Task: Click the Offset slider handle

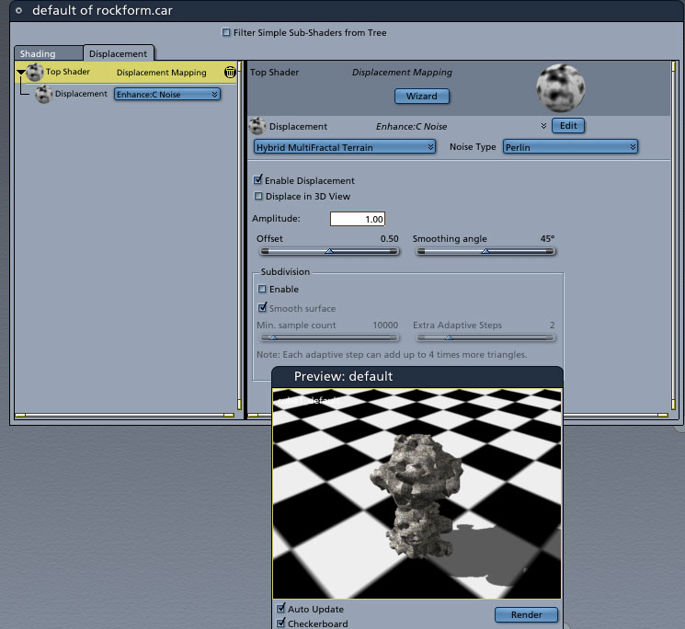Action: point(330,251)
